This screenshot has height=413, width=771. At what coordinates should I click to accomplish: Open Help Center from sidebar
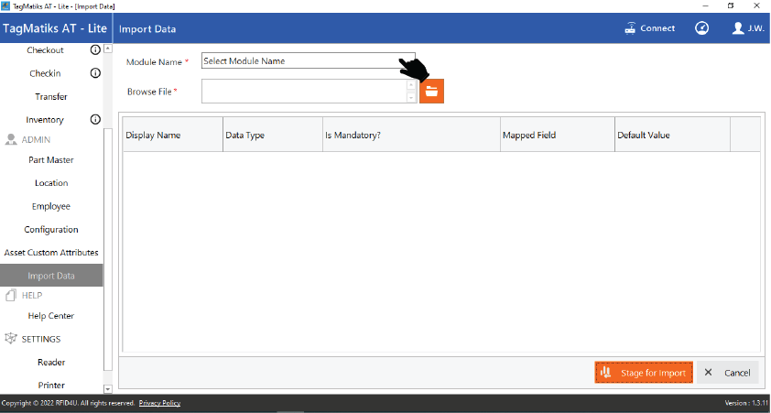click(51, 316)
